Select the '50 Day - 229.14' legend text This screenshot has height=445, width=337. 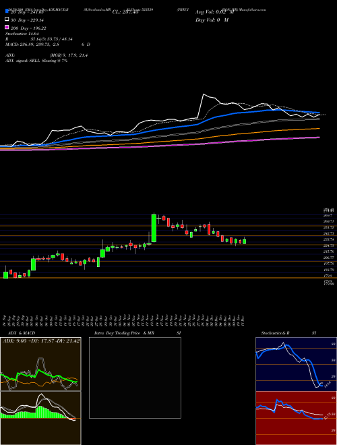click(27, 20)
